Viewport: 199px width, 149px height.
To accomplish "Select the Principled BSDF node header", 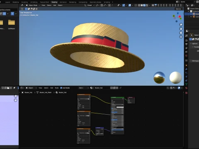I will [x=117, y=97].
